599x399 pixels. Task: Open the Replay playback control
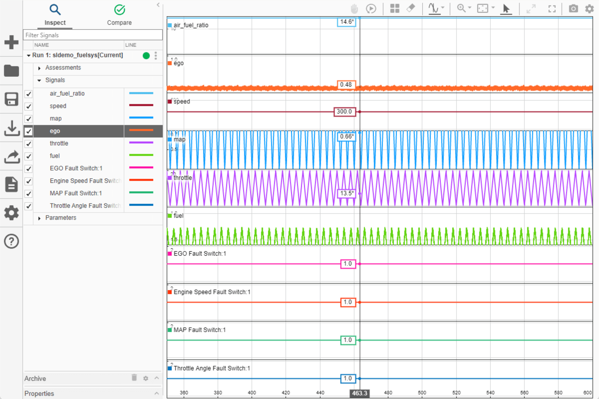tap(371, 9)
